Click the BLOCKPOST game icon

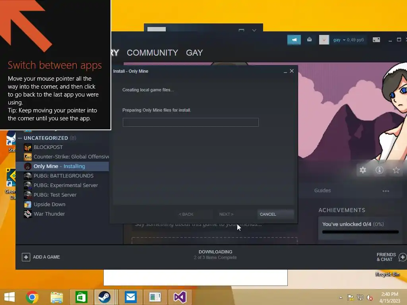[28, 147]
